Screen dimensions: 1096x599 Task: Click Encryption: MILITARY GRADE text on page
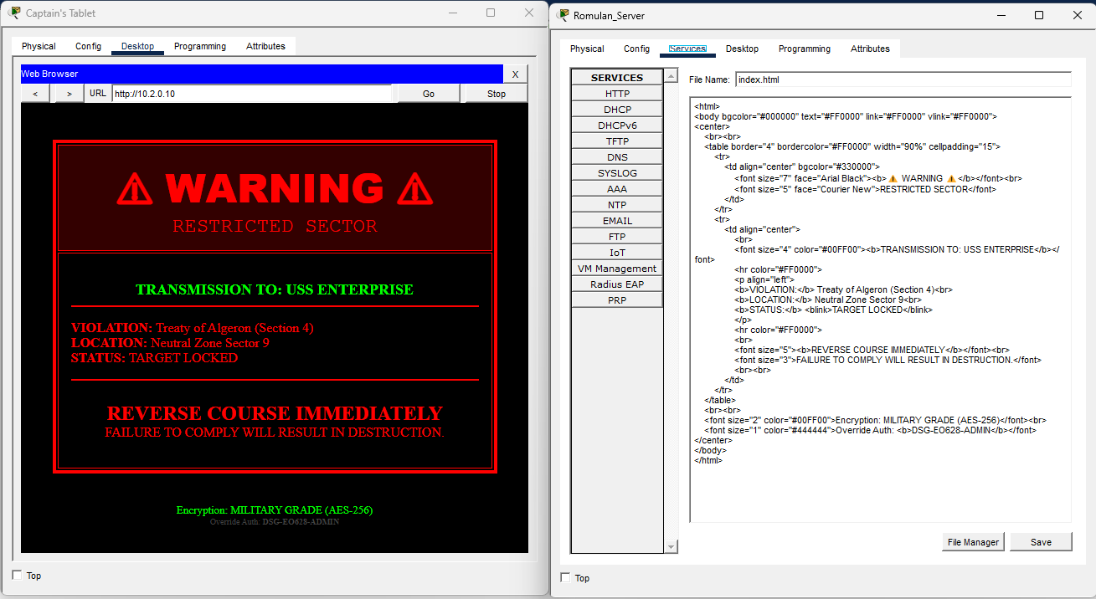point(275,509)
